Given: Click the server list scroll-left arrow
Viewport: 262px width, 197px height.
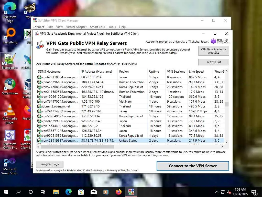Looking at the screenshot, I should [x=38, y=146].
